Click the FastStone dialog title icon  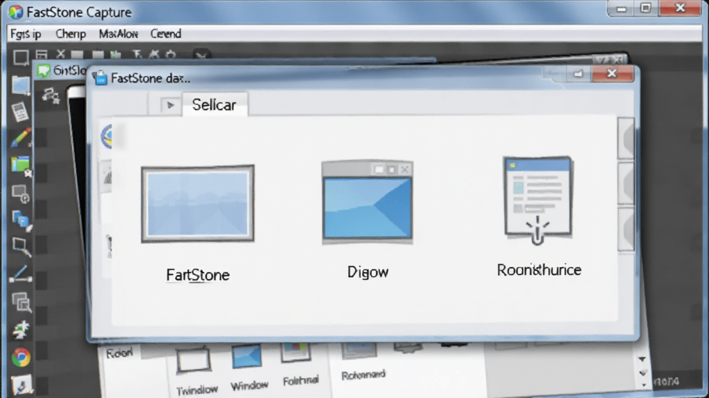click(x=100, y=78)
